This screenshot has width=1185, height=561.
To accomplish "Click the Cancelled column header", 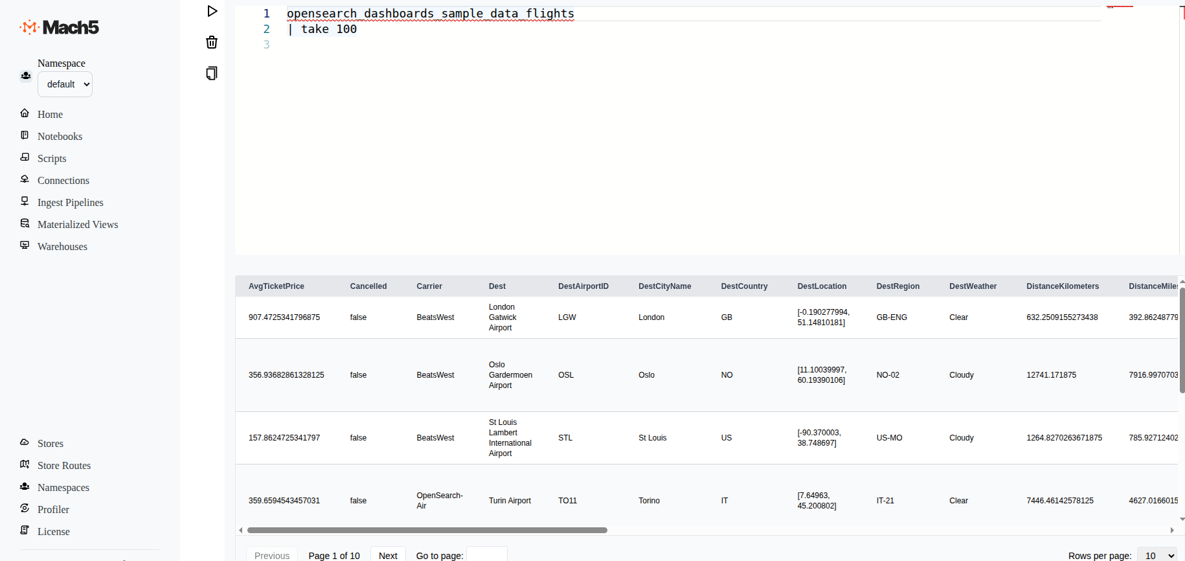I will point(368,286).
